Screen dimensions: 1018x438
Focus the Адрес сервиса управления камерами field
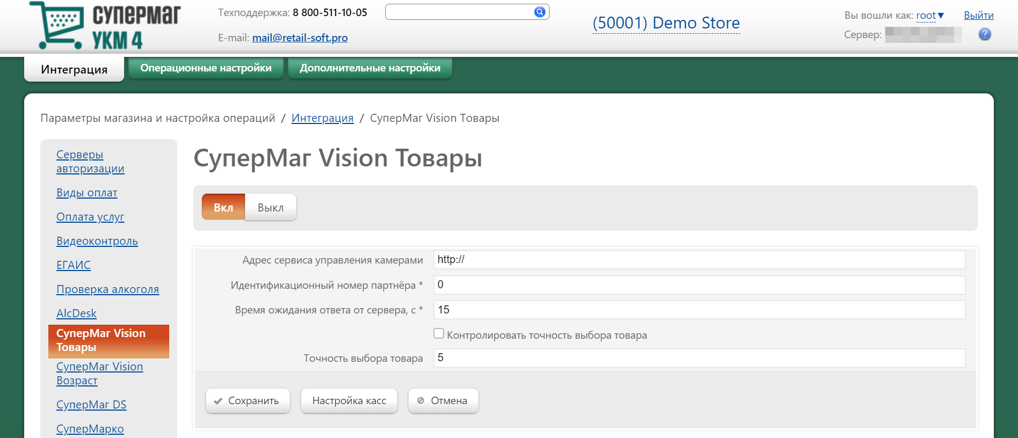[698, 260]
